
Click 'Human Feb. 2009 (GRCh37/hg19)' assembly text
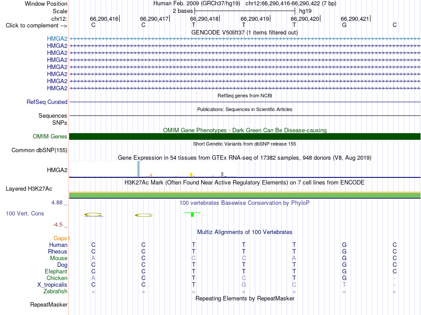pyautogui.click(x=196, y=4)
